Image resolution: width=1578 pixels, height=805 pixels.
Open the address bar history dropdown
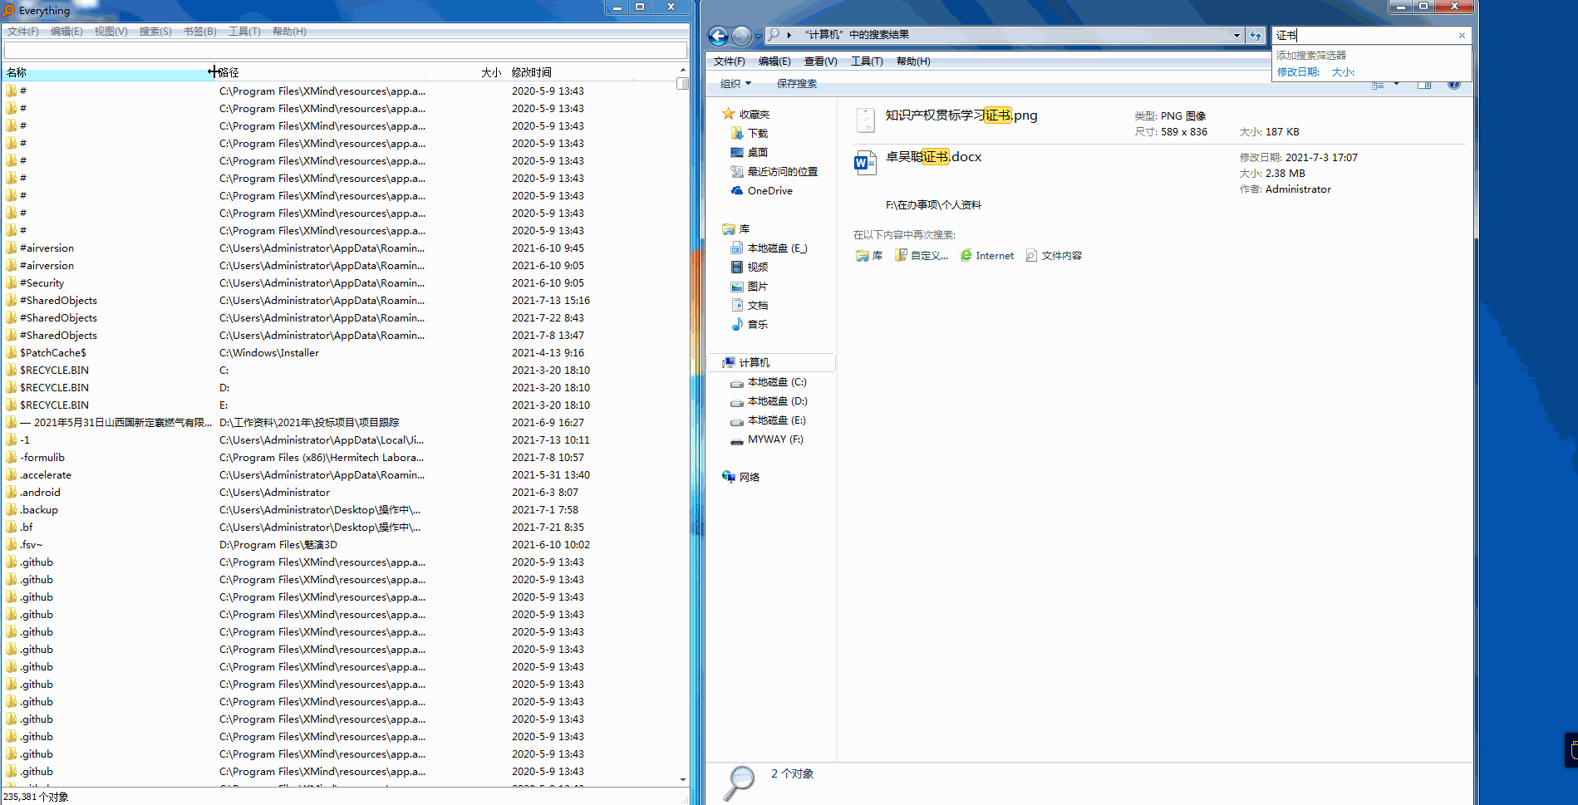tap(1236, 35)
